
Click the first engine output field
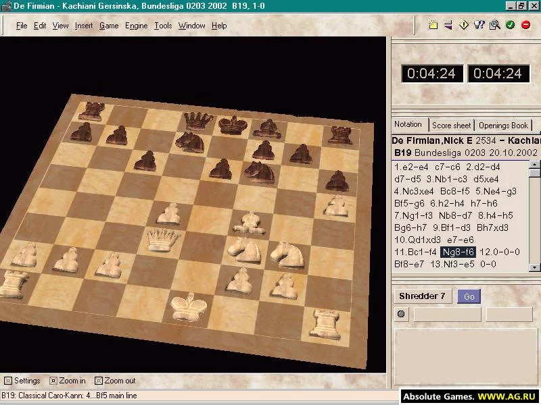tap(448, 315)
